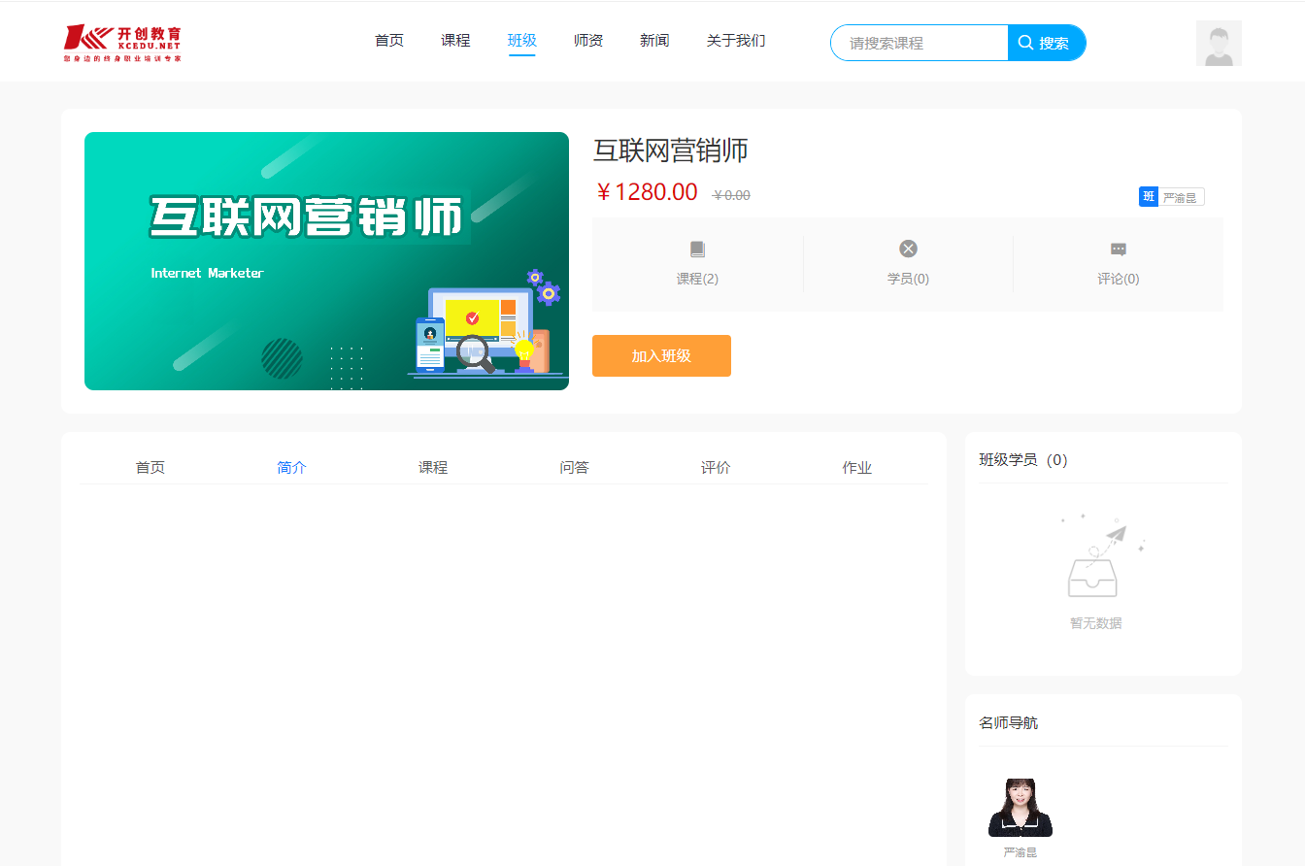Switch to the 简介 tab
1305x866 pixels.
tap(291, 468)
